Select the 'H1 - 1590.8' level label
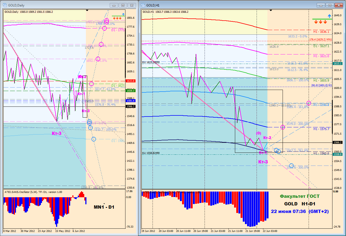Viewport: 346px width, 236px height. coord(321,105)
